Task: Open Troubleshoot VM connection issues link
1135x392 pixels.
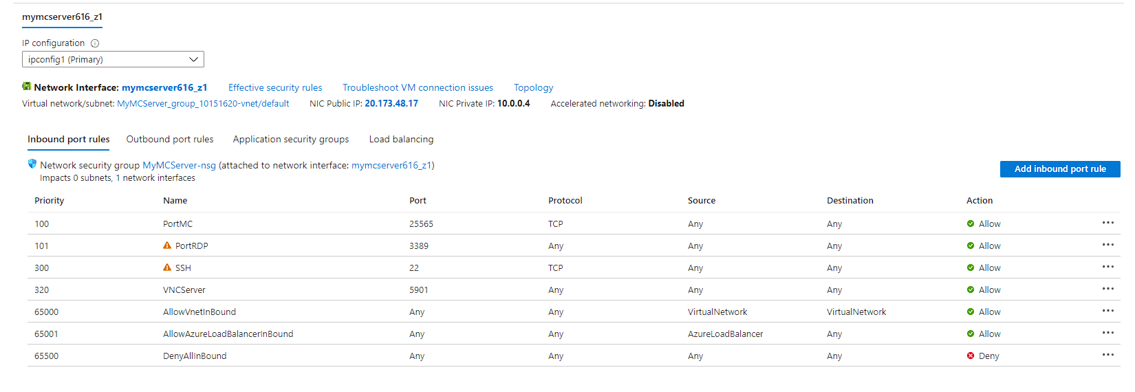Action: (418, 87)
